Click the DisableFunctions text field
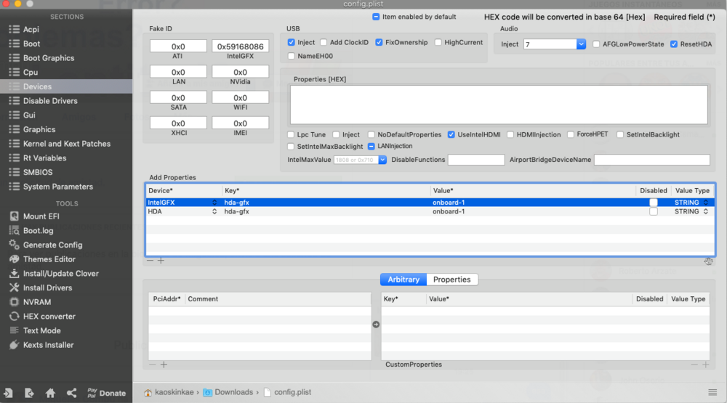This screenshot has width=727, height=403. [476, 160]
